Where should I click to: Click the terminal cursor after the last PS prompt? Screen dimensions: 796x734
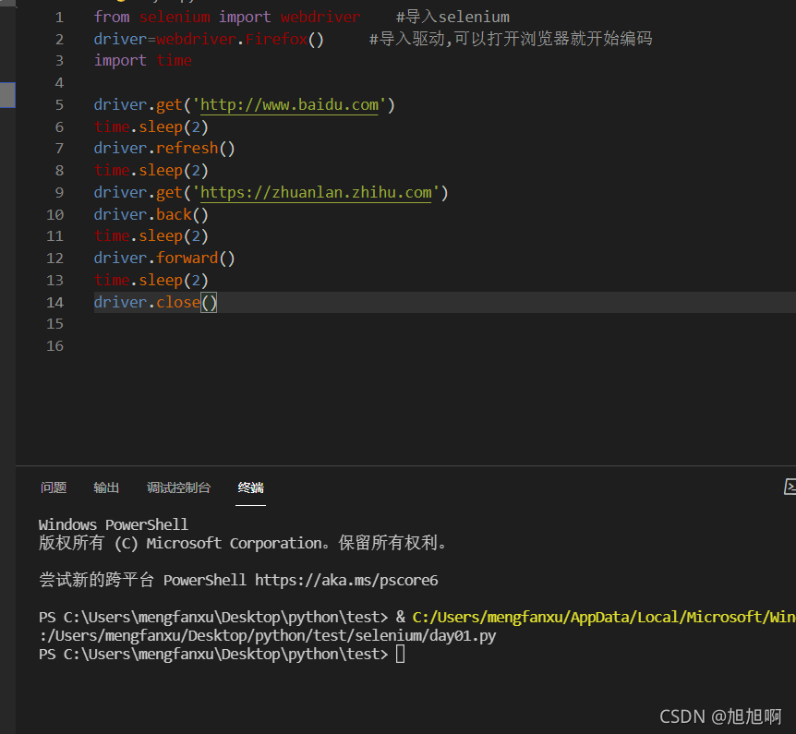(x=401, y=654)
